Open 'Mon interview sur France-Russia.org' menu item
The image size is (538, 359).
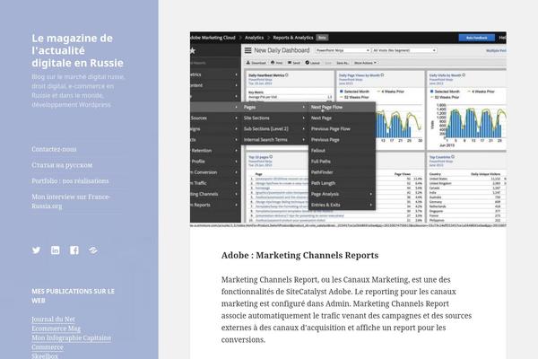pos(71,201)
